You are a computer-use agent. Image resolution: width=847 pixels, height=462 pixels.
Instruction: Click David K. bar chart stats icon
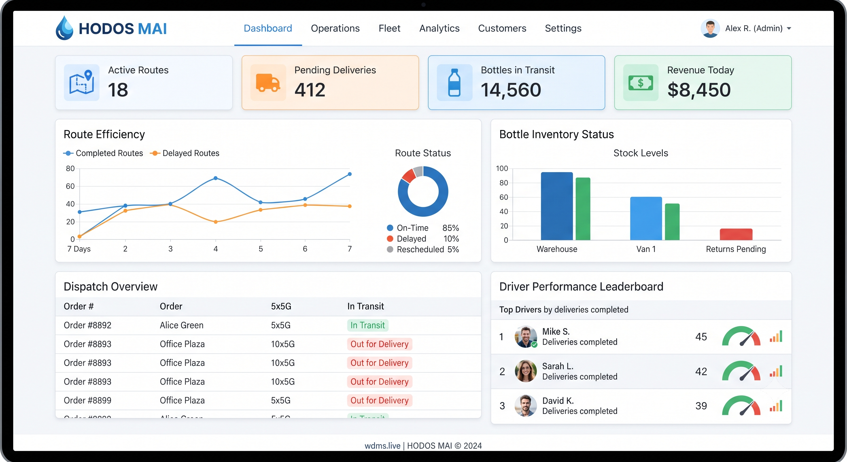776,405
